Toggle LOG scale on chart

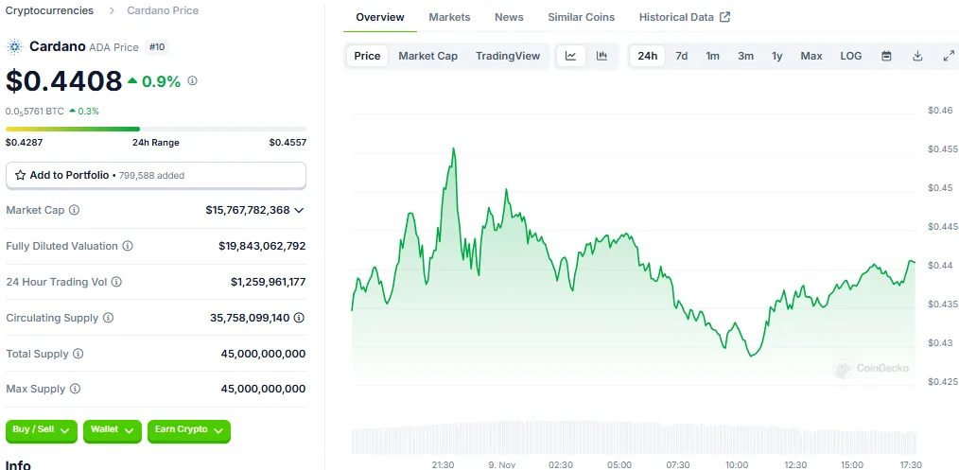click(x=851, y=56)
